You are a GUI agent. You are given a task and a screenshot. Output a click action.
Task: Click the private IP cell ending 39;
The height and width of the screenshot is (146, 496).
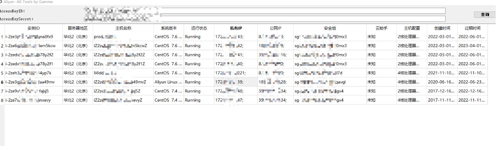point(236,82)
